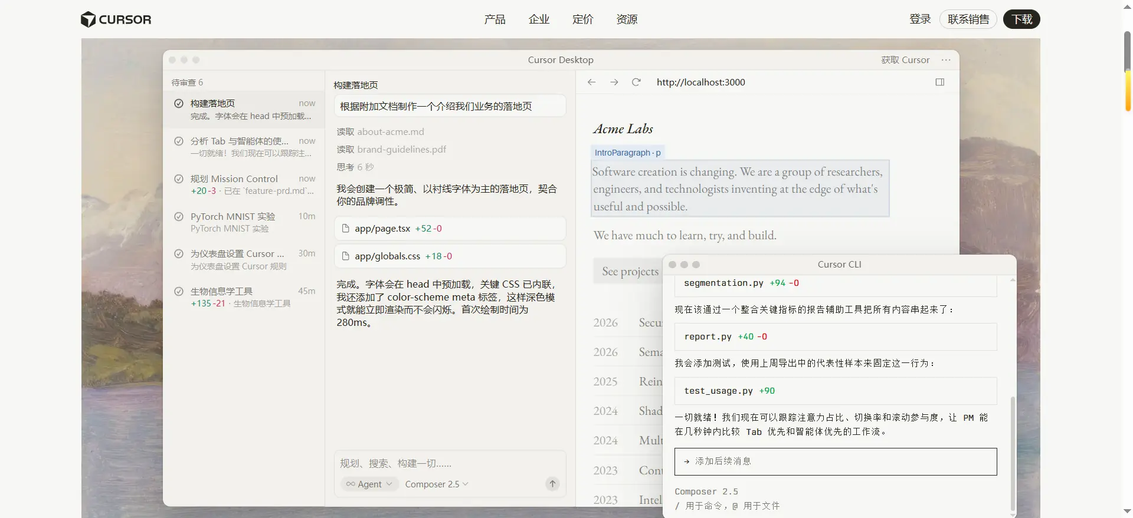Open the app/page.tsx file change
Image resolution: width=1133 pixels, height=518 pixels.
[450, 229]
